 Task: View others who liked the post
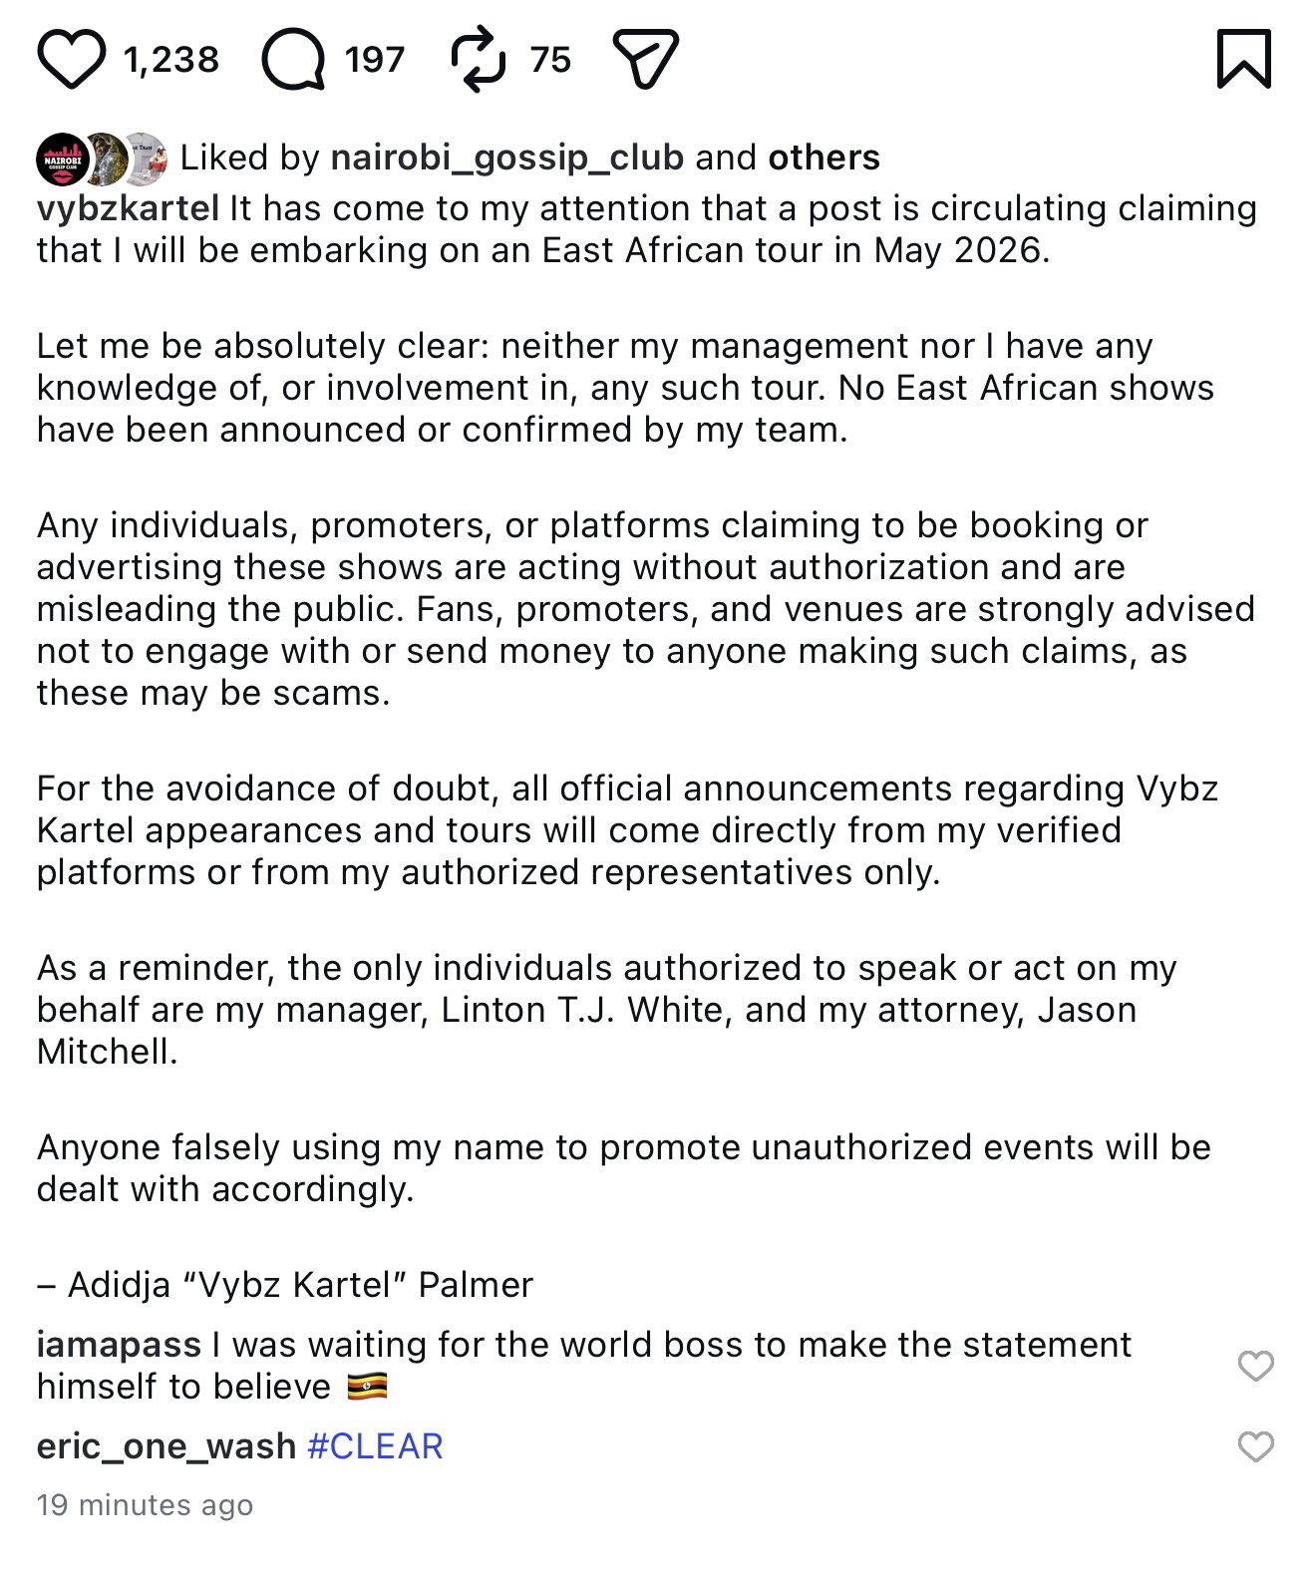823,158
